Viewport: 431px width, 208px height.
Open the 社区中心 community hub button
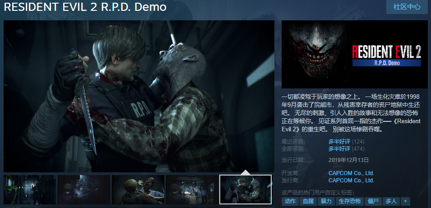point(407,7)
